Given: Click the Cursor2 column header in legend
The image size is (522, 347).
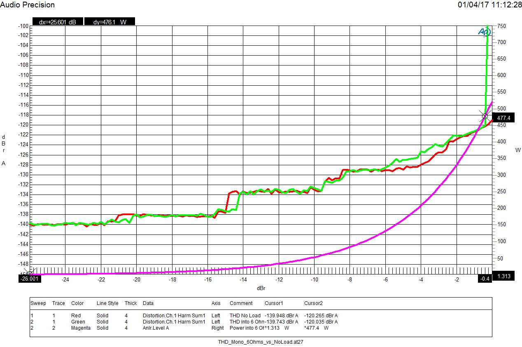Looking at the screenshot, I should (313, 303).
